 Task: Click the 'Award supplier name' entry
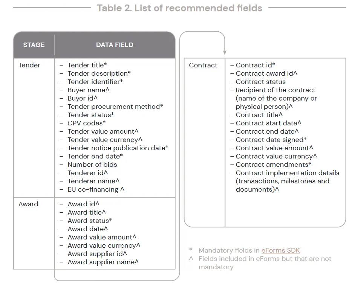[103, 262]
